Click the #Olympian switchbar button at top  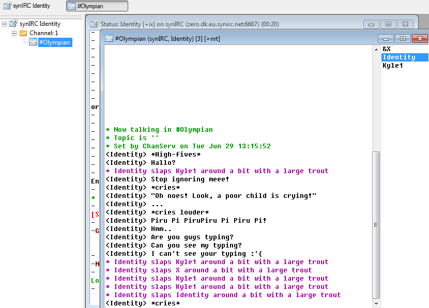(x=97, y=6)
